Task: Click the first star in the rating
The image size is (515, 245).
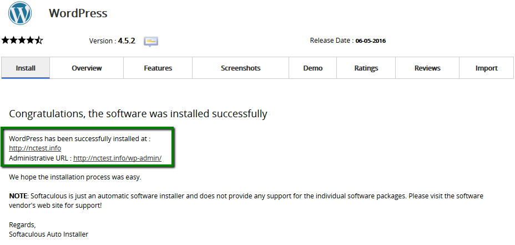Action: click(6, 40)
